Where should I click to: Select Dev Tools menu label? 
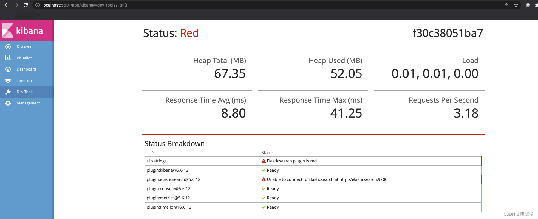25,92
